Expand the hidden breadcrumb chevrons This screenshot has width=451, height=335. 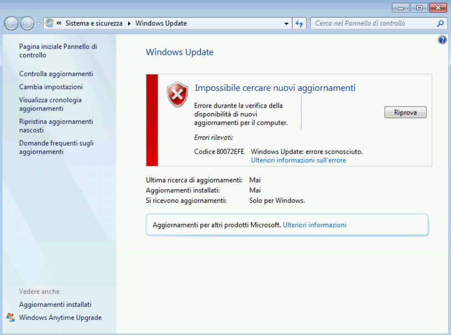(59, 23)
